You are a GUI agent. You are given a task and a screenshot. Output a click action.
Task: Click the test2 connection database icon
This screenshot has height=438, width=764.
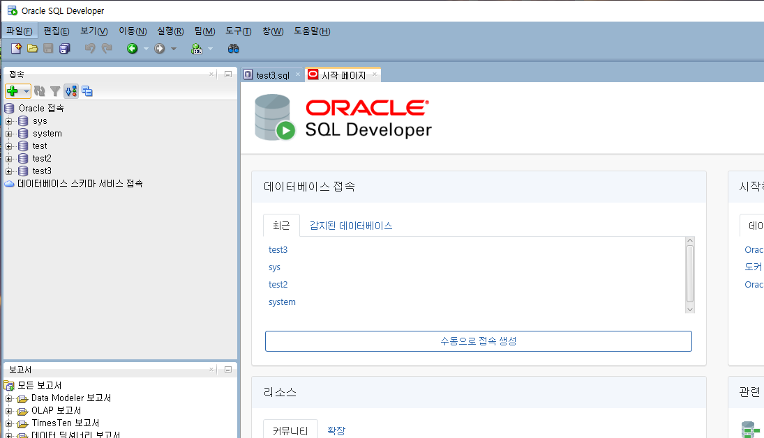point(23,158)
